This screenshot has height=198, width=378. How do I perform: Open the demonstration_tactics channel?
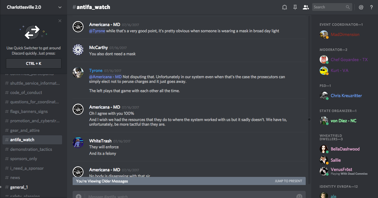(x=31, y=149)
